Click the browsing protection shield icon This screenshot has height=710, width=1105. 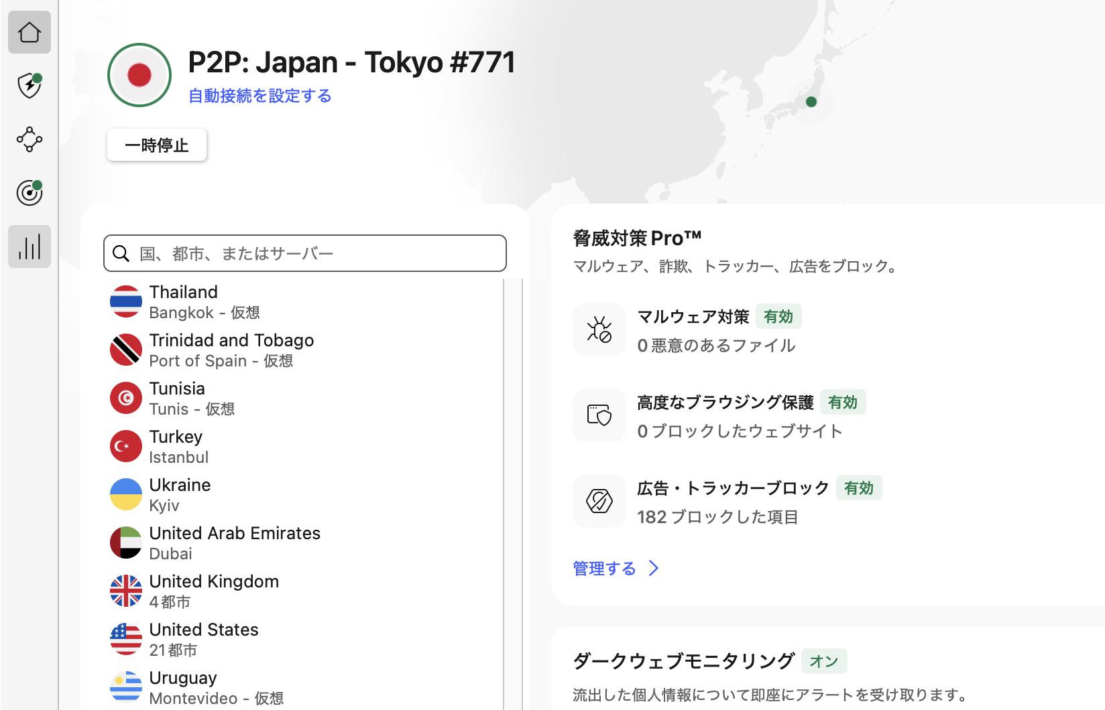coord(599,415)
